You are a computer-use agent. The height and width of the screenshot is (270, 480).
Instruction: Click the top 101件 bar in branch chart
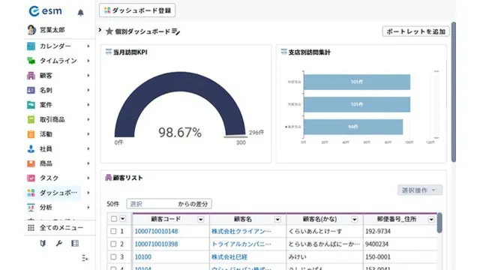click(357, 82)
